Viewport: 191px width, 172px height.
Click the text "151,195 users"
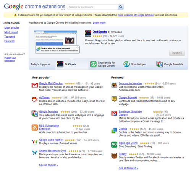tap(92, 84)
